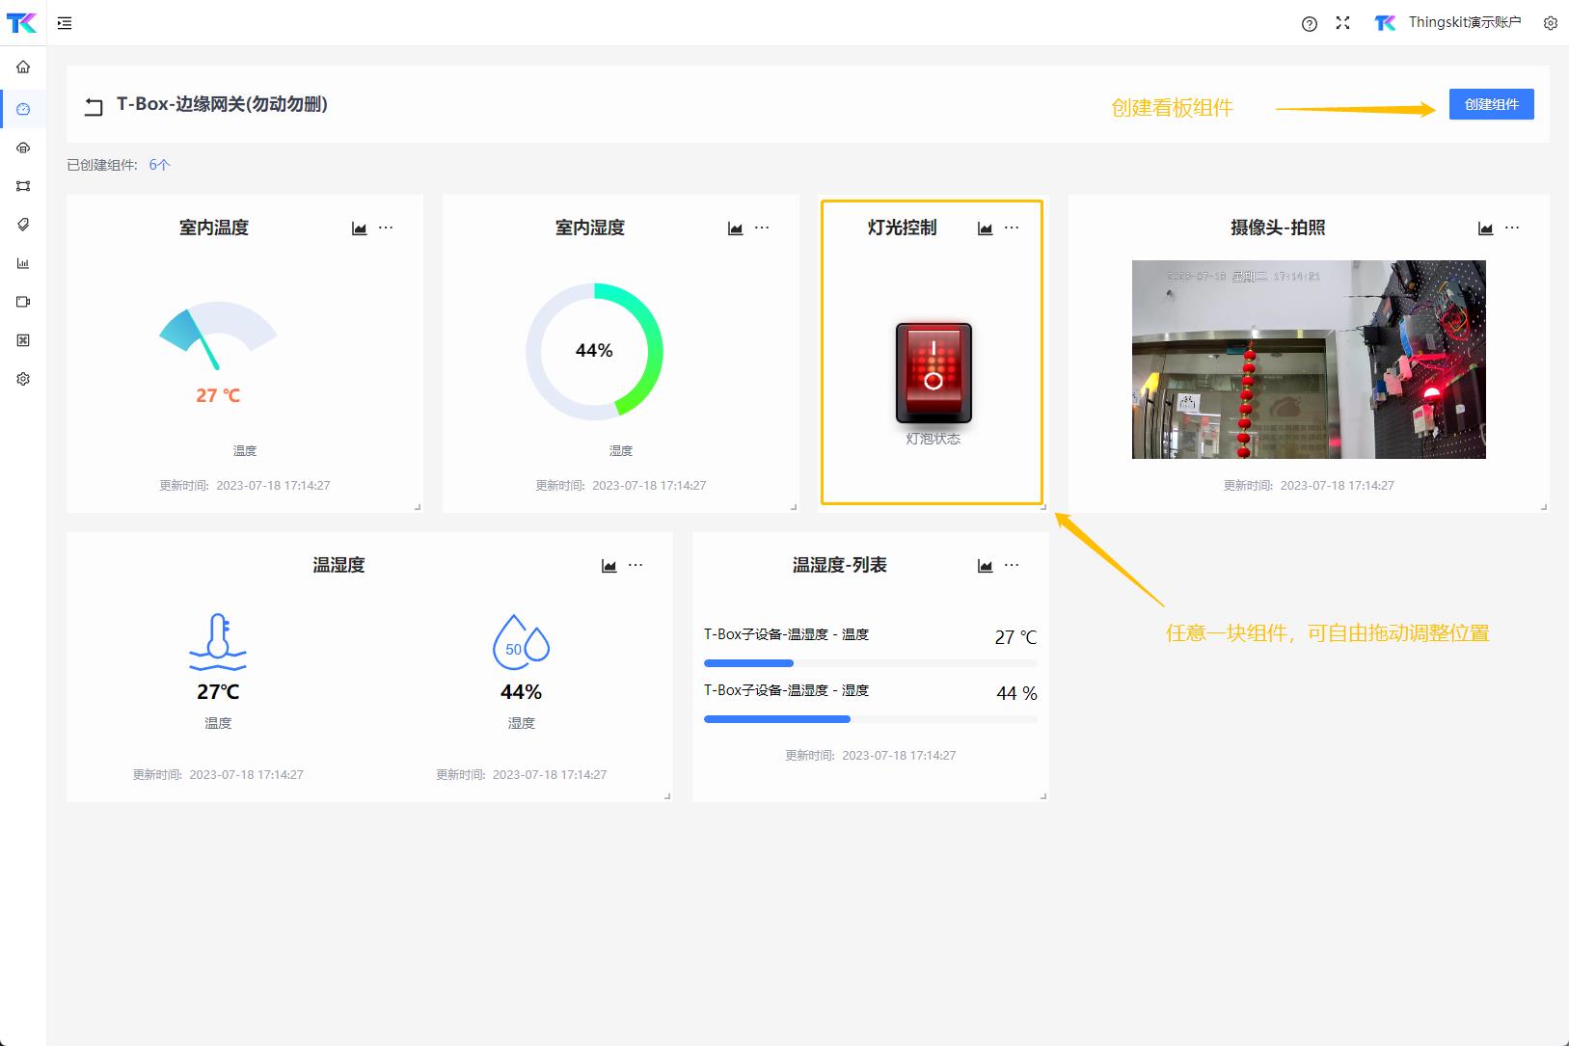This screenshot has width=1569, height=1046.
Task: Open the Thingskit演示账户 user menu
Action: coord(1447,22)
